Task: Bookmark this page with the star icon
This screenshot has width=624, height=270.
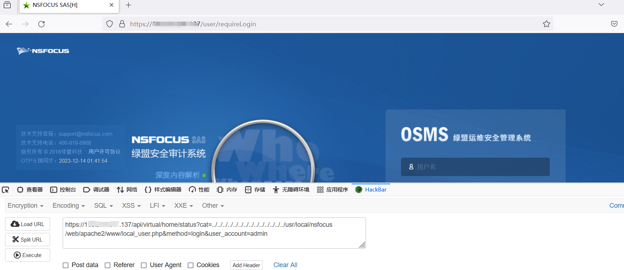Action: tap(547, 24)
